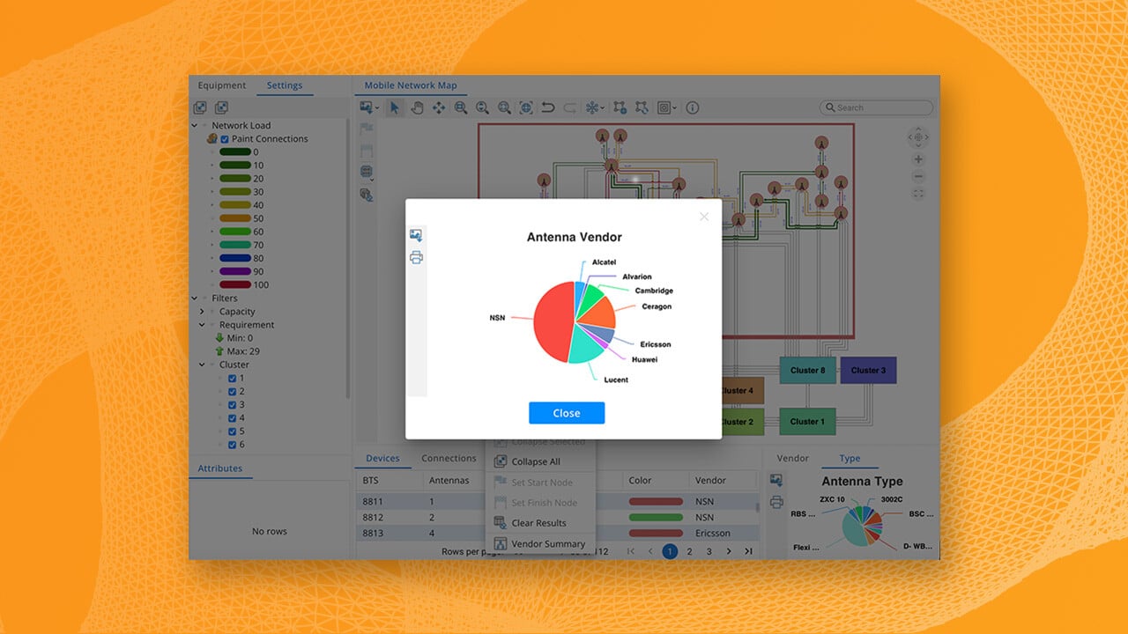Click print icon in Antenna Type panel

776,502
